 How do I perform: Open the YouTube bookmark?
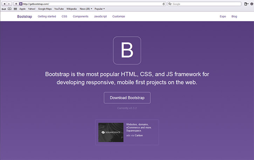(x=59, y=9)
